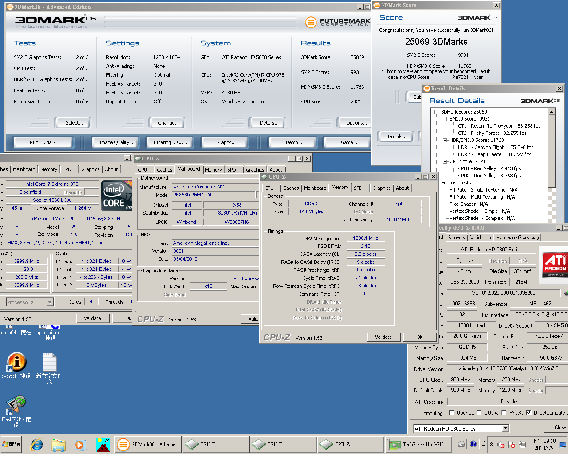Click the Intel Core i7 logo
This screenshot has width=568, height=454.
pos(116,195)
